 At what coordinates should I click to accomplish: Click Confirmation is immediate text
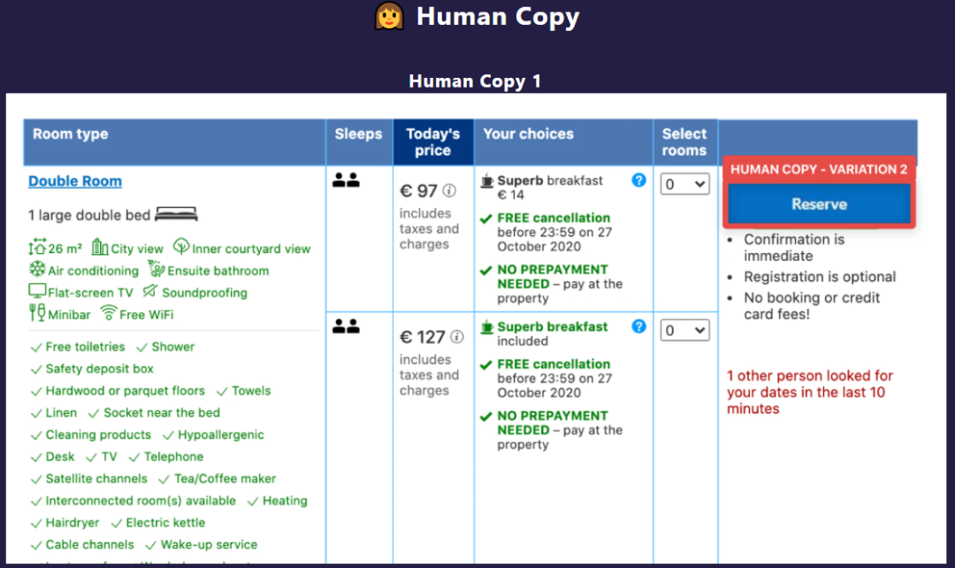(793, 248)
